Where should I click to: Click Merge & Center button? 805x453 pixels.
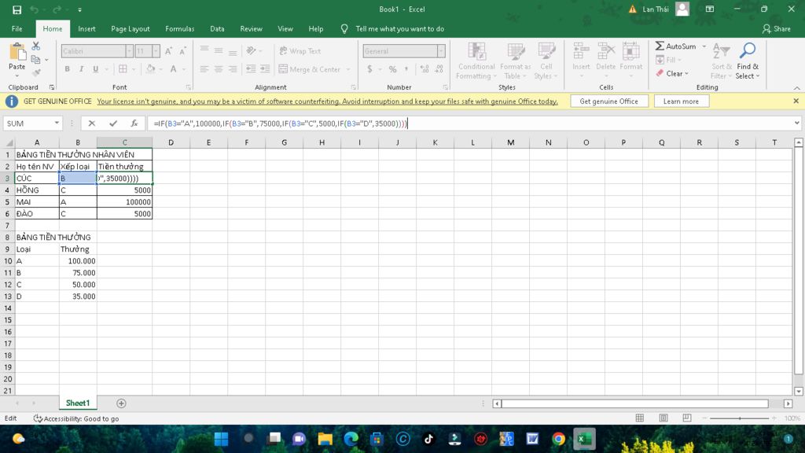pos(310,69)
